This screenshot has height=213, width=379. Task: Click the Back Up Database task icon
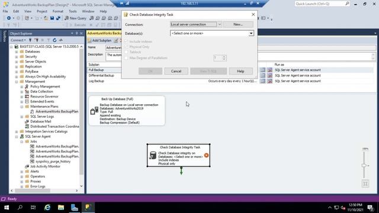(x=94, y=111)
